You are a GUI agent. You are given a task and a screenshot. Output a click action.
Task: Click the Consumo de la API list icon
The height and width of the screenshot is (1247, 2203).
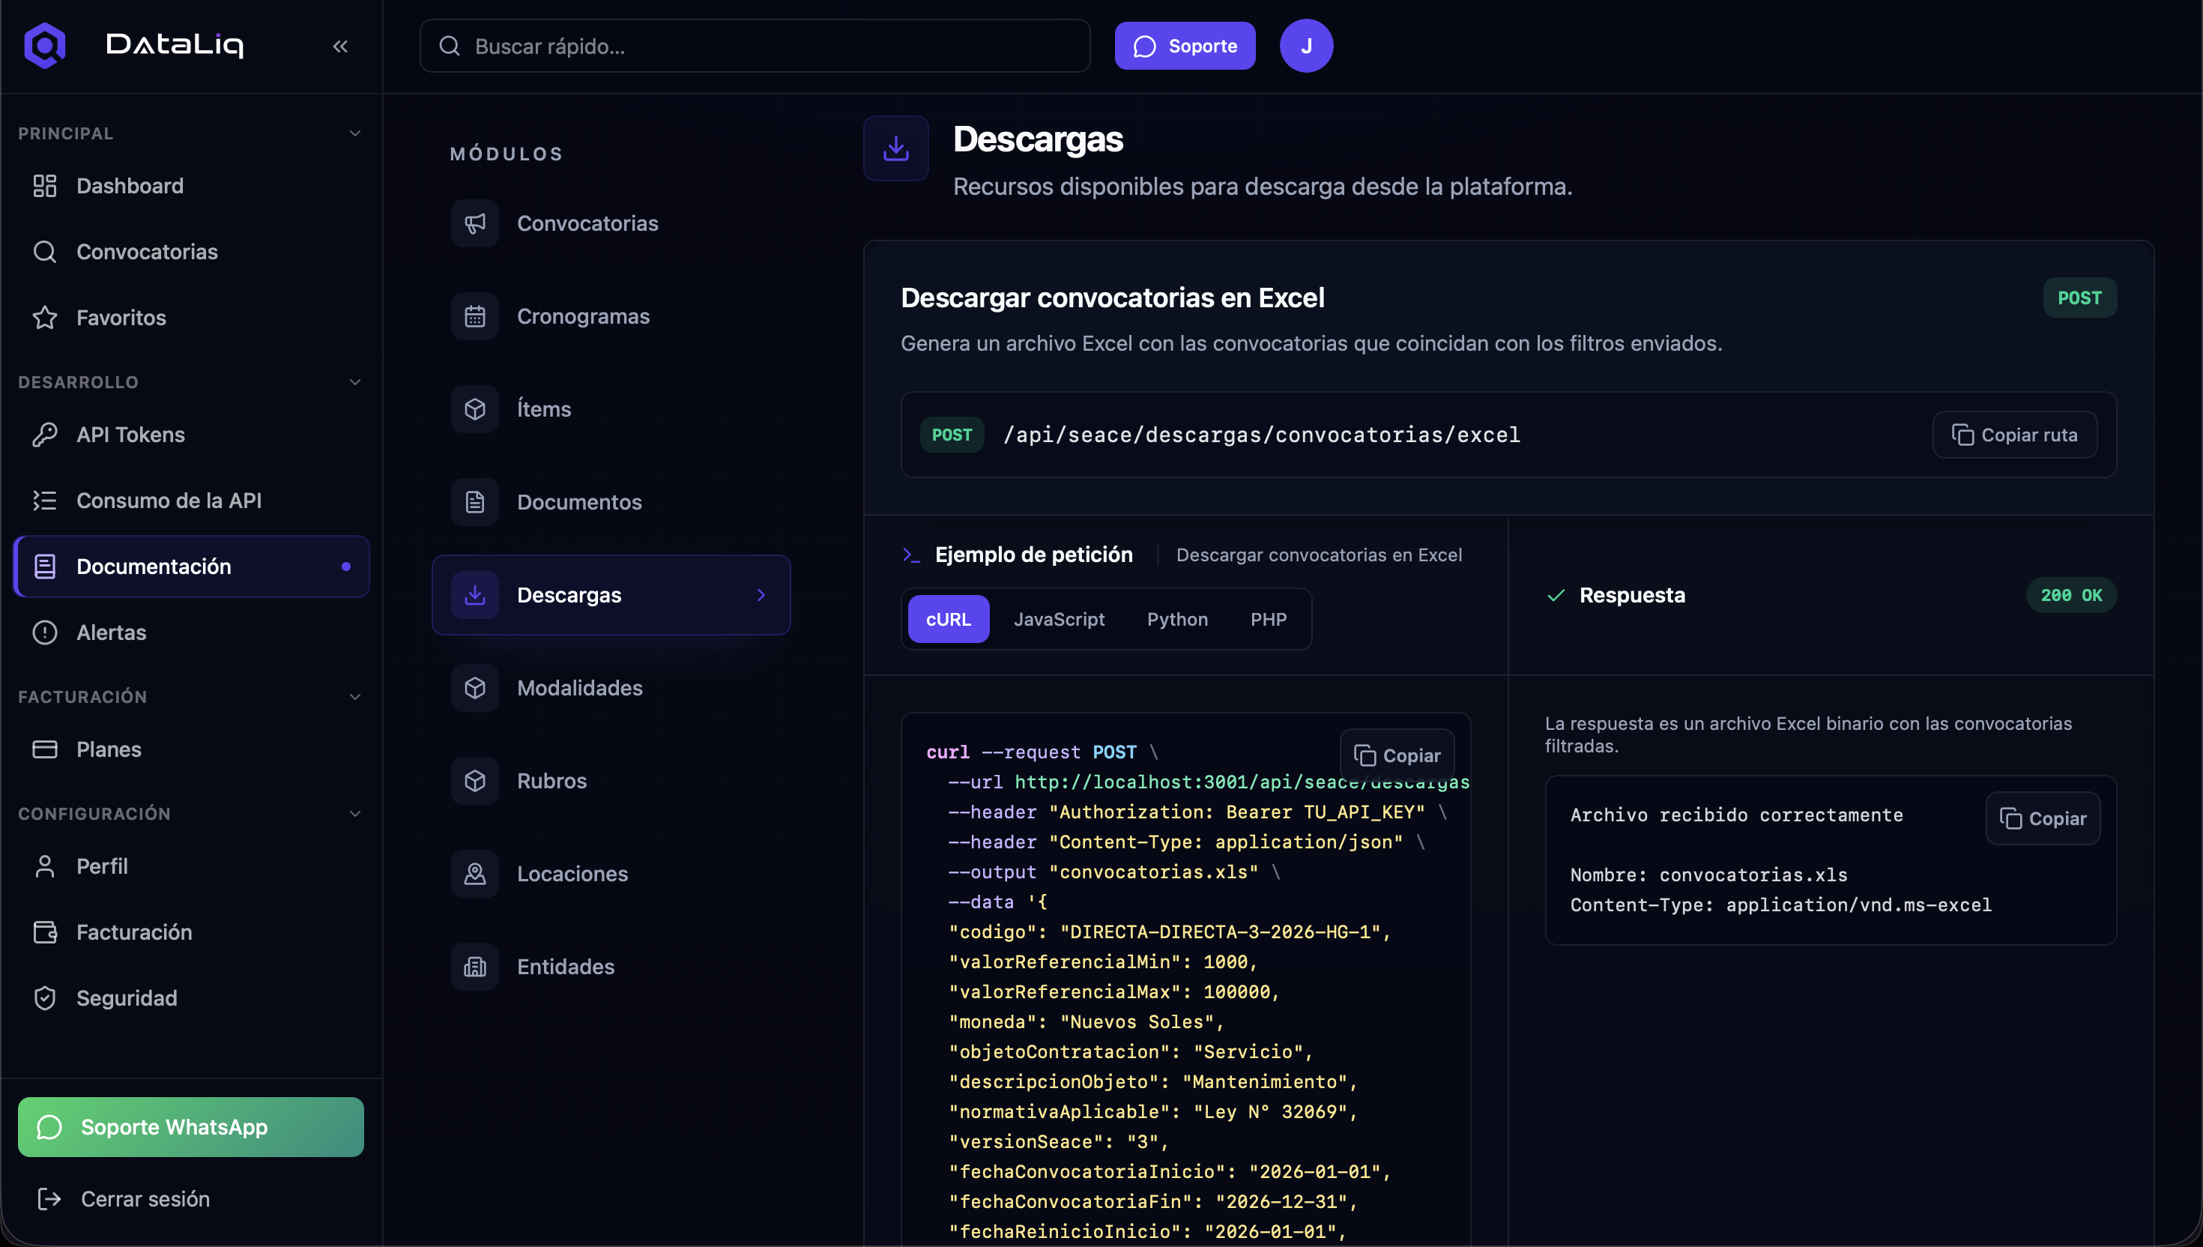click(x=44, y=501)
